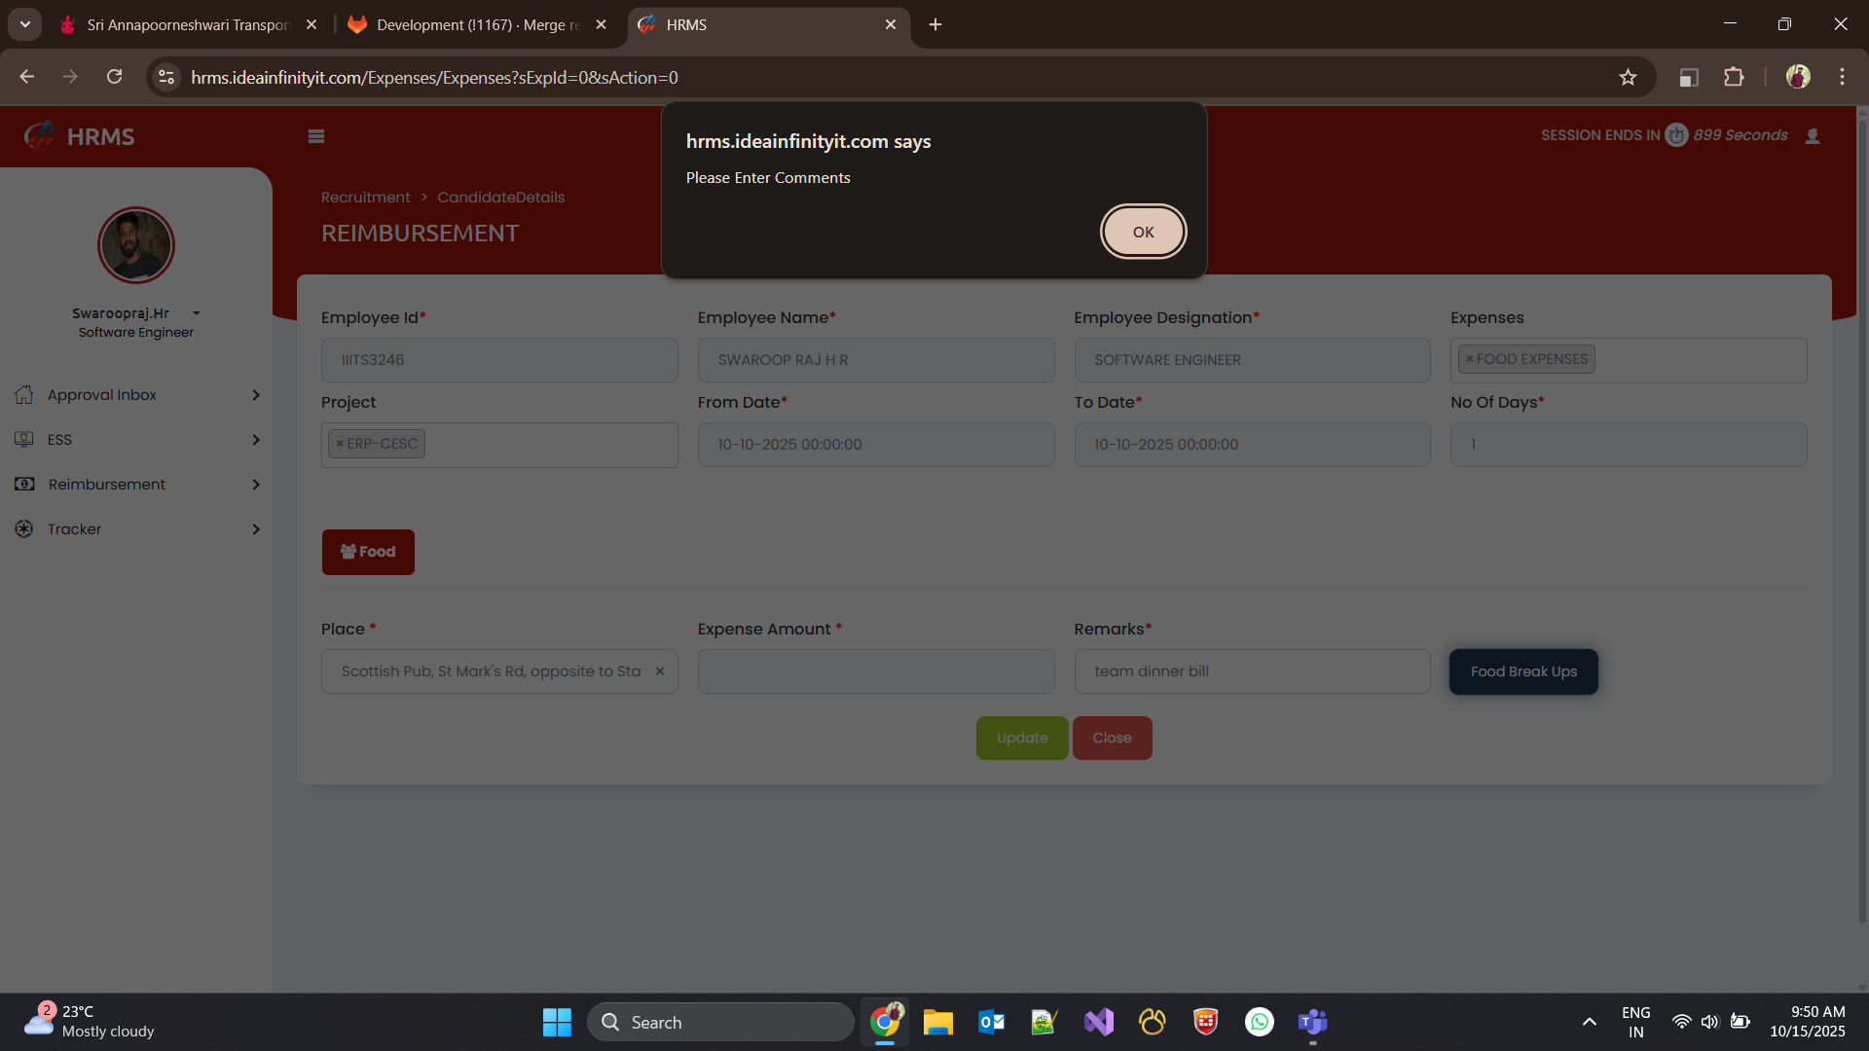Expand the Approval Inbox menu

[136, 395]
